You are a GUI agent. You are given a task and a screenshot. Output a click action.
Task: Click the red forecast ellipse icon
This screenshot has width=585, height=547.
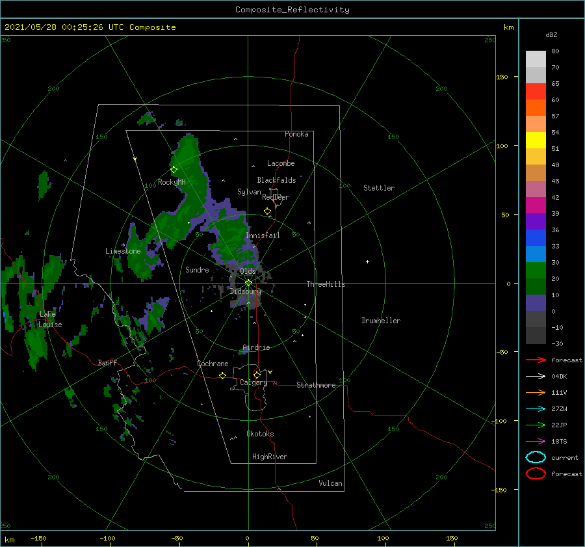[536, 474]
